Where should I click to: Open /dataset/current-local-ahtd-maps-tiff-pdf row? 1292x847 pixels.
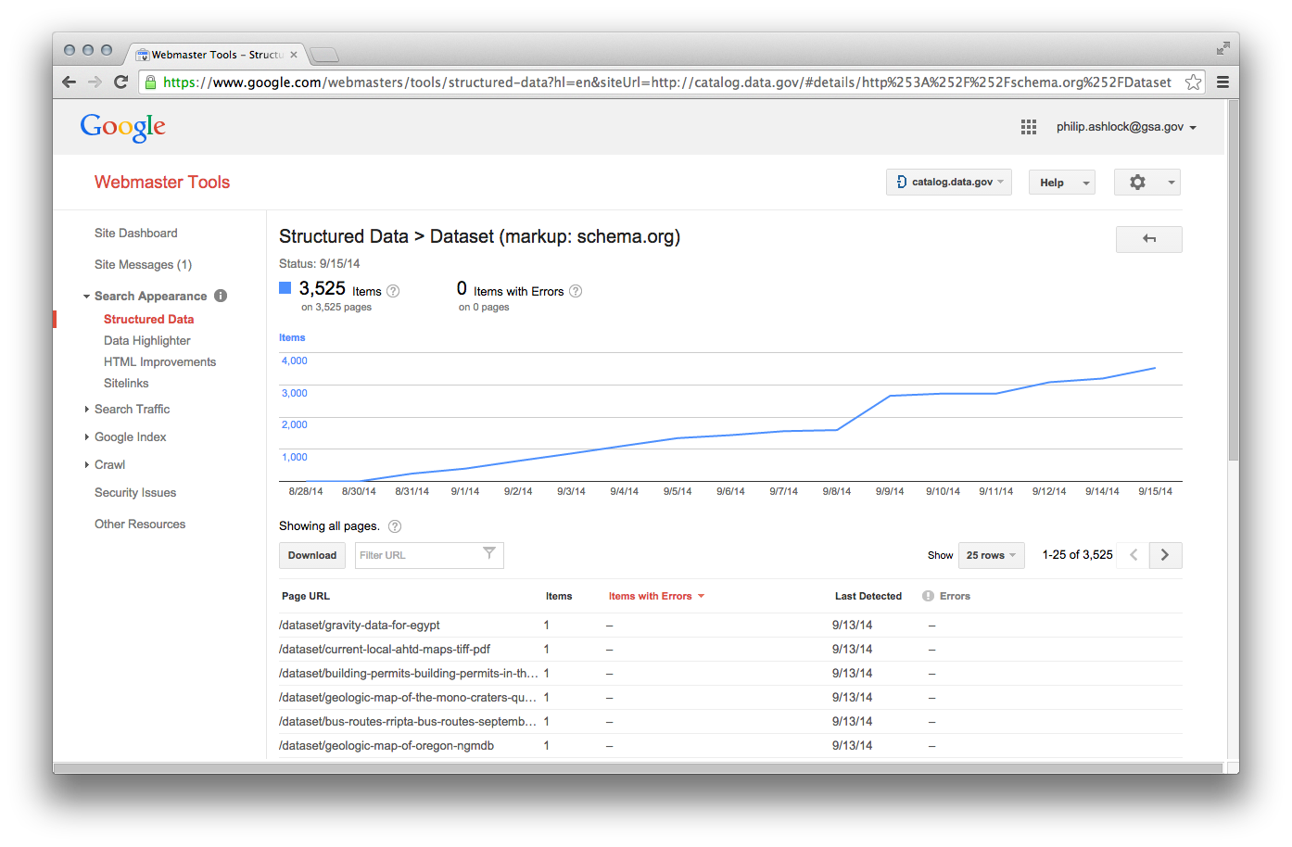click(385, 649)
